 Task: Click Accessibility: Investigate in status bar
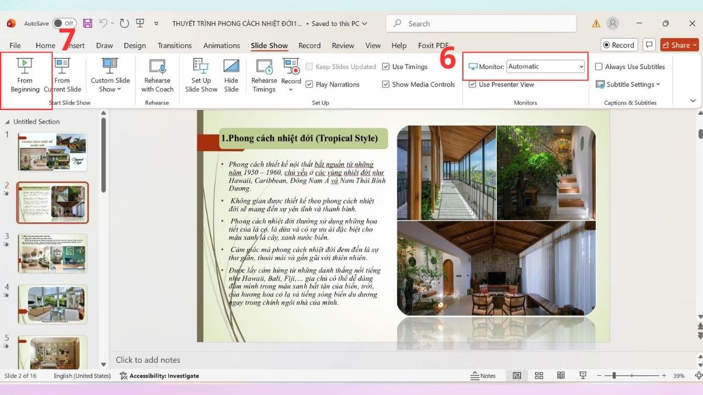tap(159, 376)
